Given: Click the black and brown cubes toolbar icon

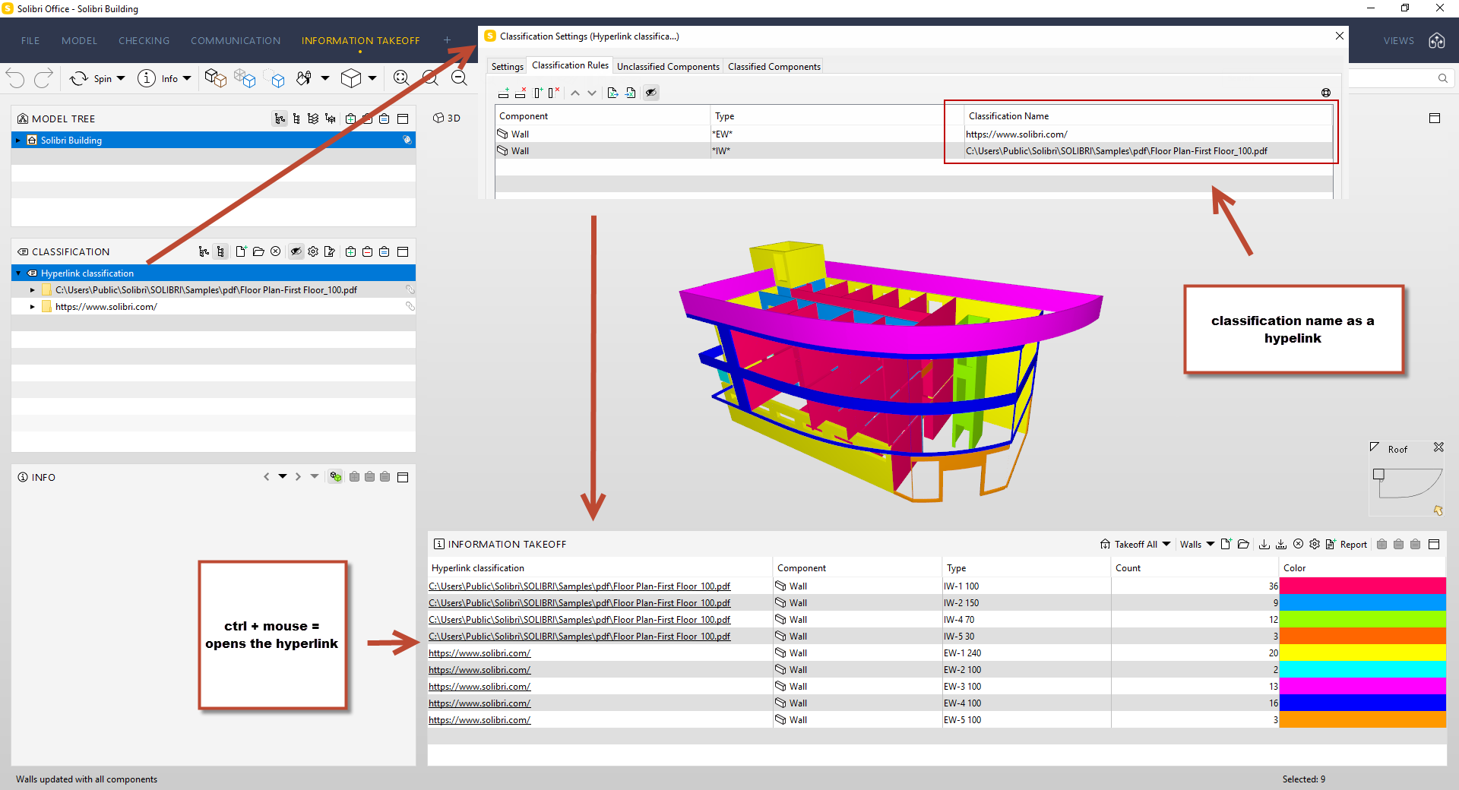Looking at the screenshot, I should pos(215,78).
